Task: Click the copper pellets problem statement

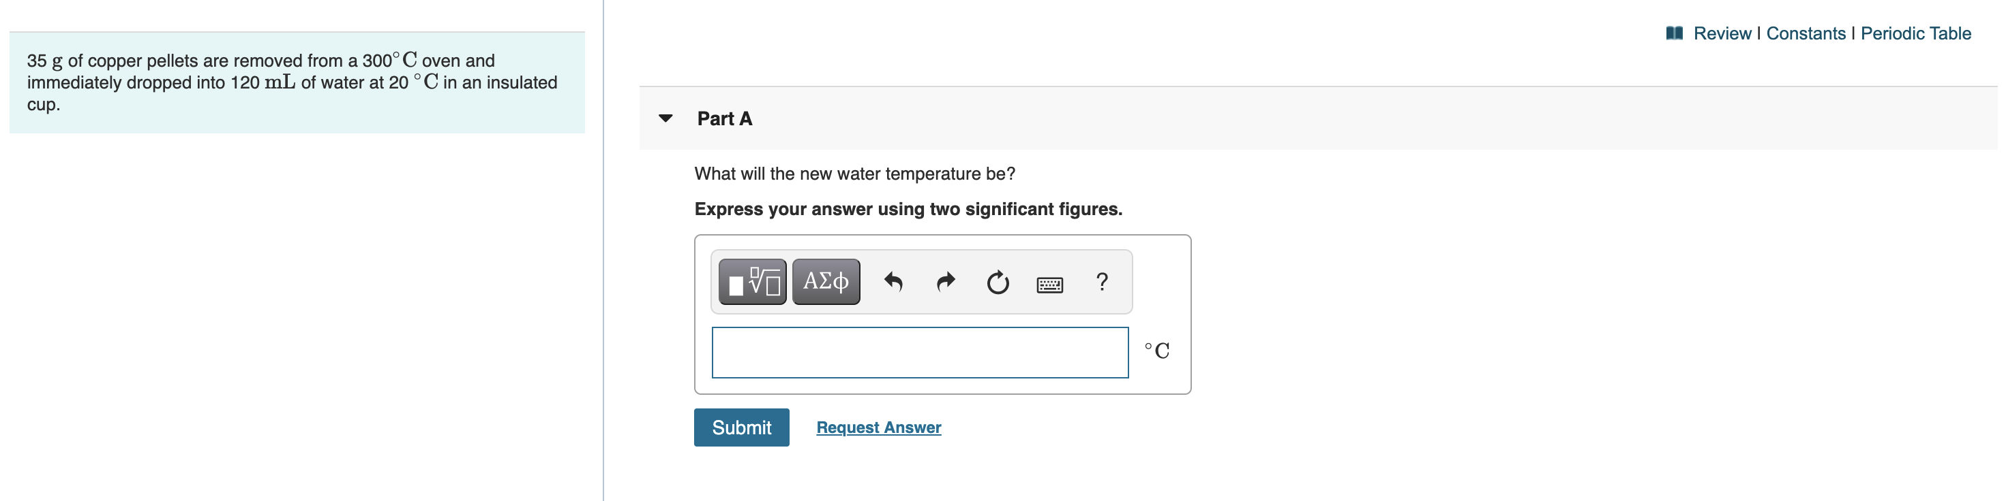Action: (x=292, y=82)
